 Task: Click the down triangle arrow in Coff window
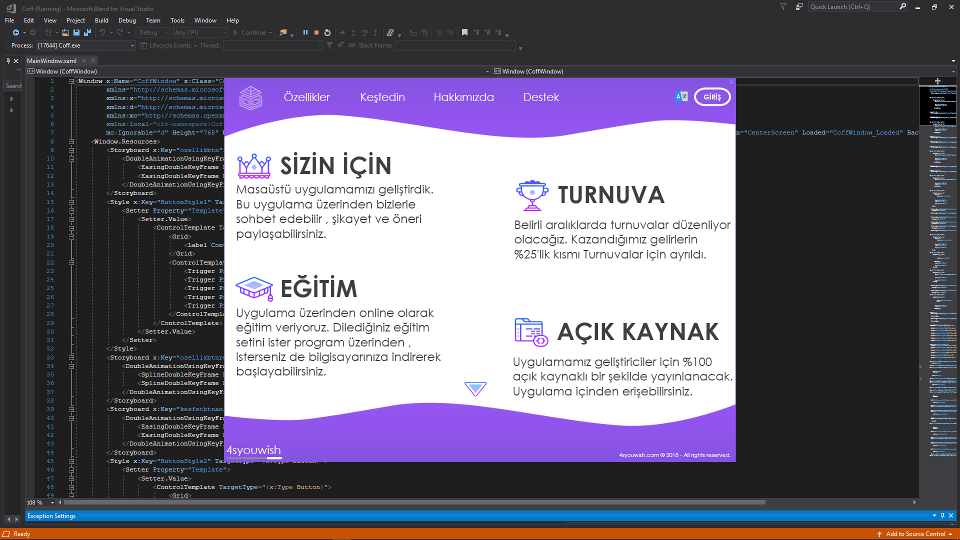(x=475, y=389)
